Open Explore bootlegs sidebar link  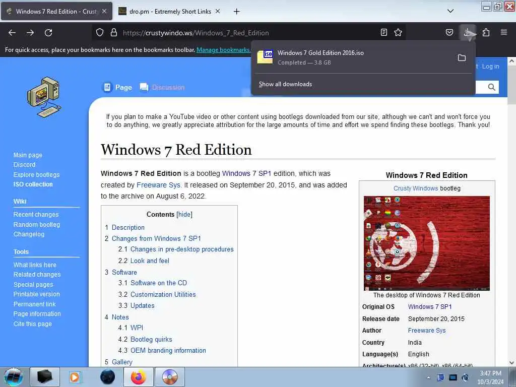click(x=36, y=175)
